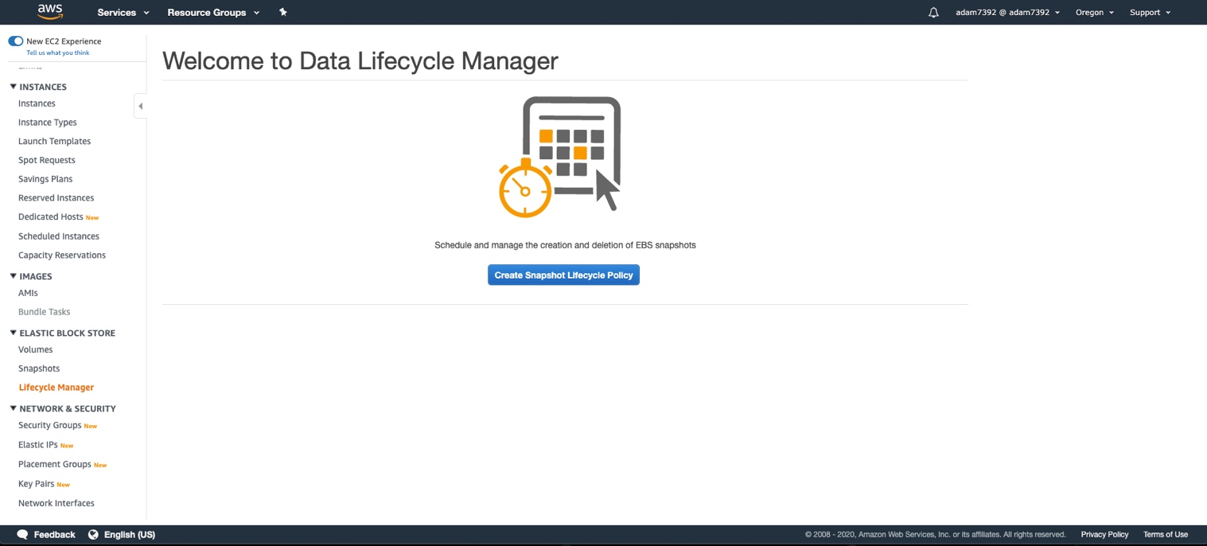Select Launch Templates in the sidebar

click(54, 141)
